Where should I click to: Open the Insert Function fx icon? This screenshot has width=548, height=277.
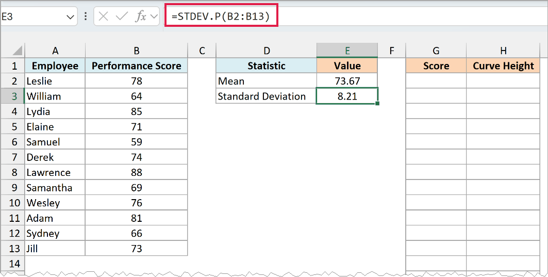[141, 17]
